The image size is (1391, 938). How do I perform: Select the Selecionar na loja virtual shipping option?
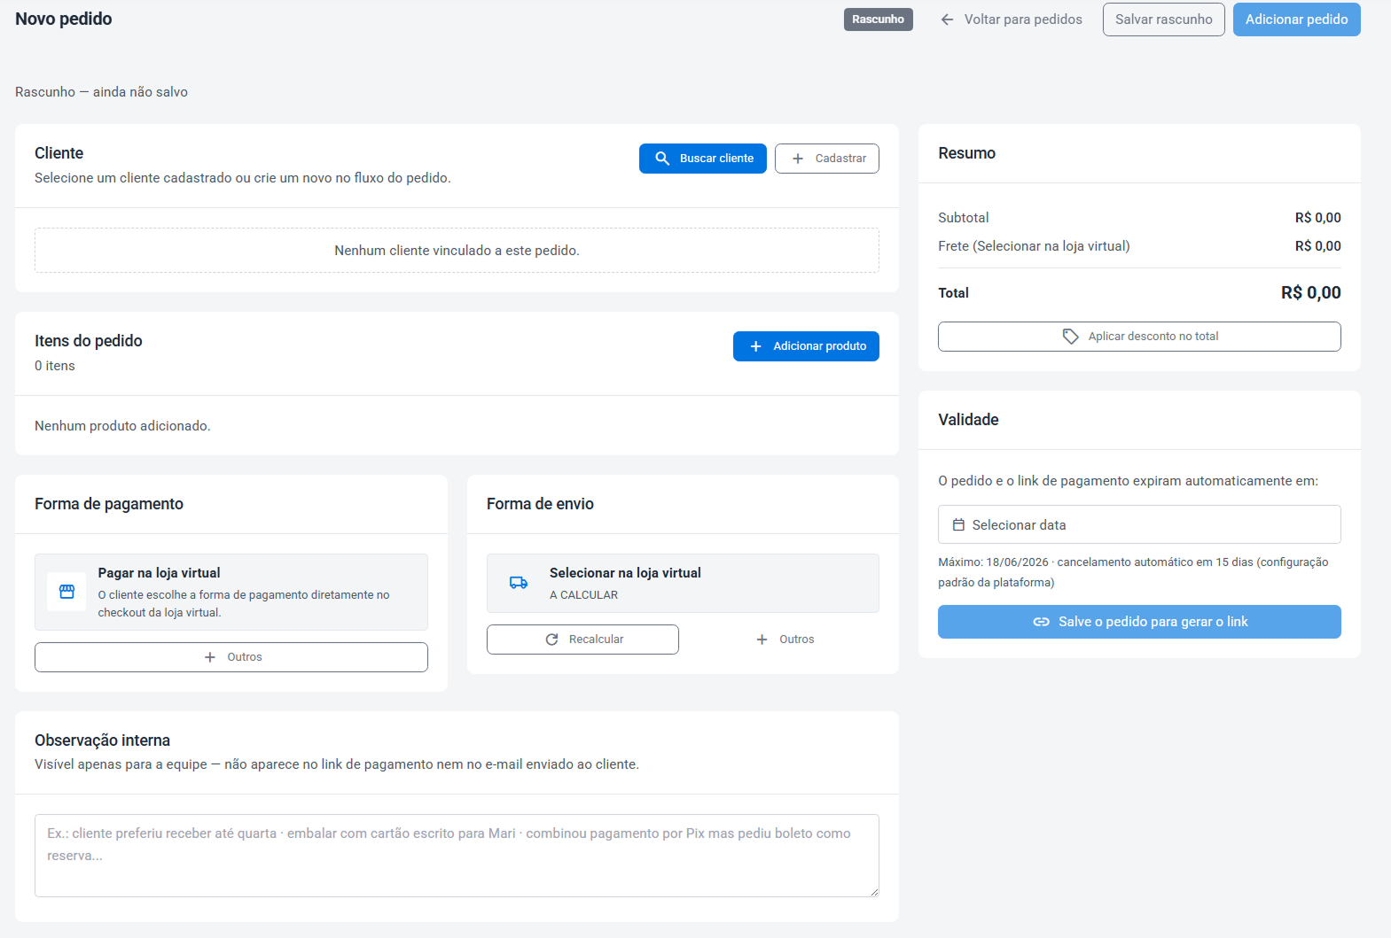coord(683,583)
